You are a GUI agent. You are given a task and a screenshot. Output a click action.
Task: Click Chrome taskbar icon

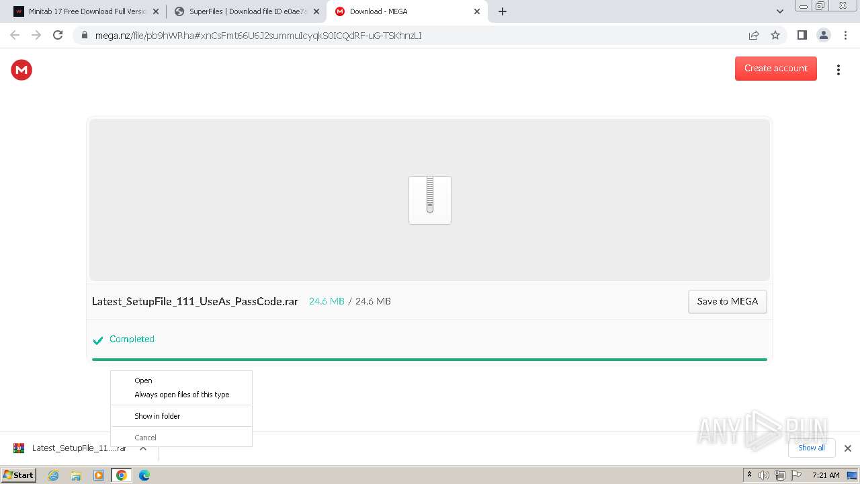coord(122,475)
